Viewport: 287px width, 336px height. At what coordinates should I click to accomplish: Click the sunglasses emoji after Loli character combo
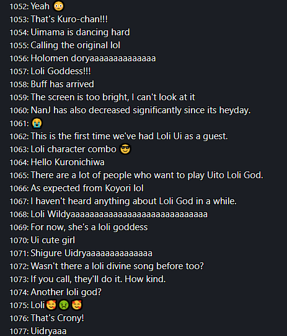click(125, 149)
